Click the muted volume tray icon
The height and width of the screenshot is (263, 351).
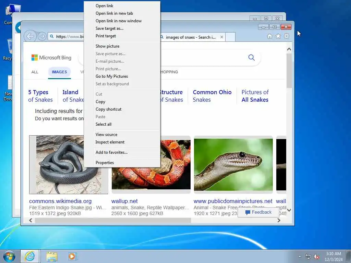[x=316, y=257]
